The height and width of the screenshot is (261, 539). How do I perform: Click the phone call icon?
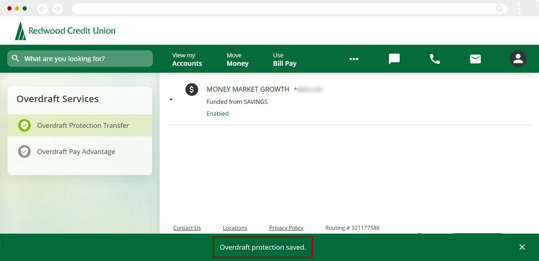point(435,59)
